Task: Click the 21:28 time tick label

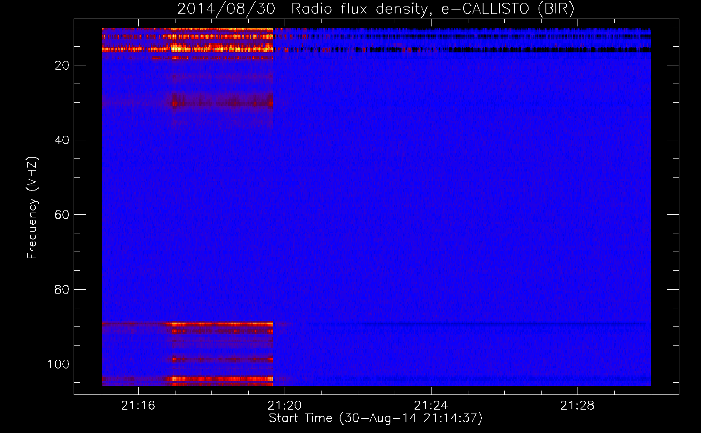Action: 578,406
